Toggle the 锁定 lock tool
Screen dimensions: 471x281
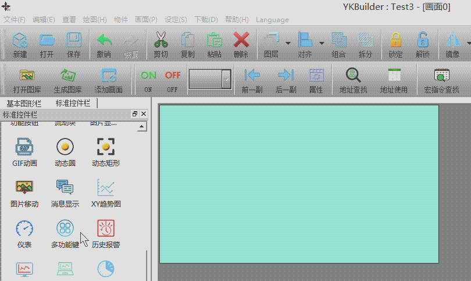[395, 44]
